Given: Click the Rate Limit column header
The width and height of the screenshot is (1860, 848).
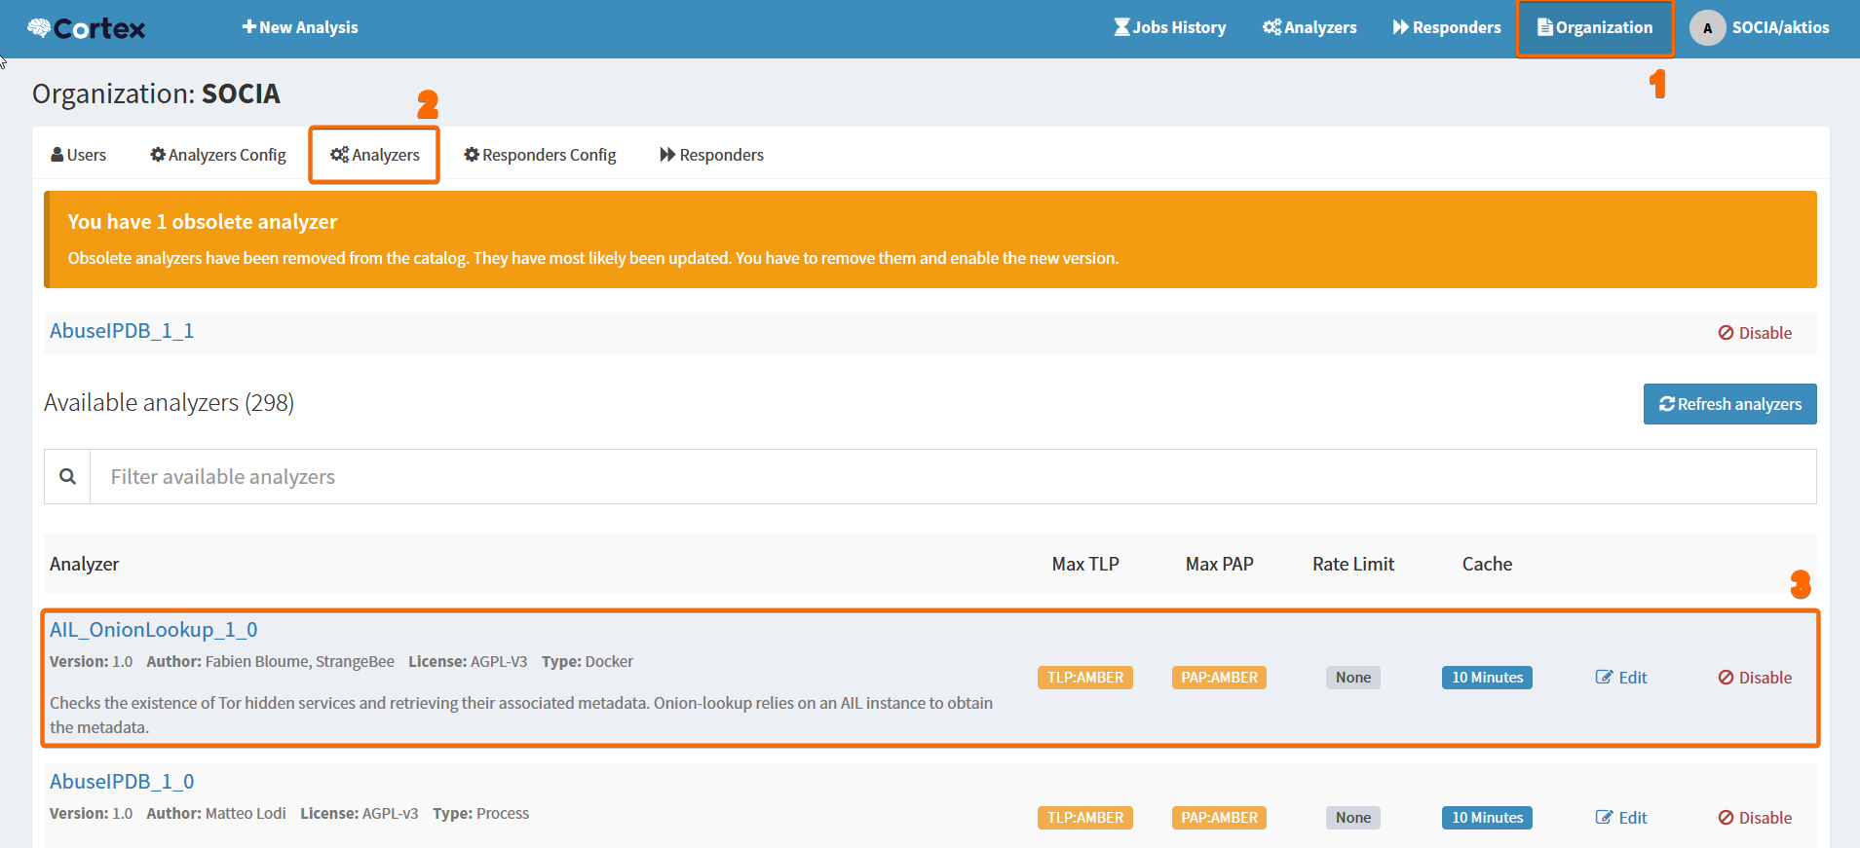Looking at the screenshot, I should point(1353,564).
